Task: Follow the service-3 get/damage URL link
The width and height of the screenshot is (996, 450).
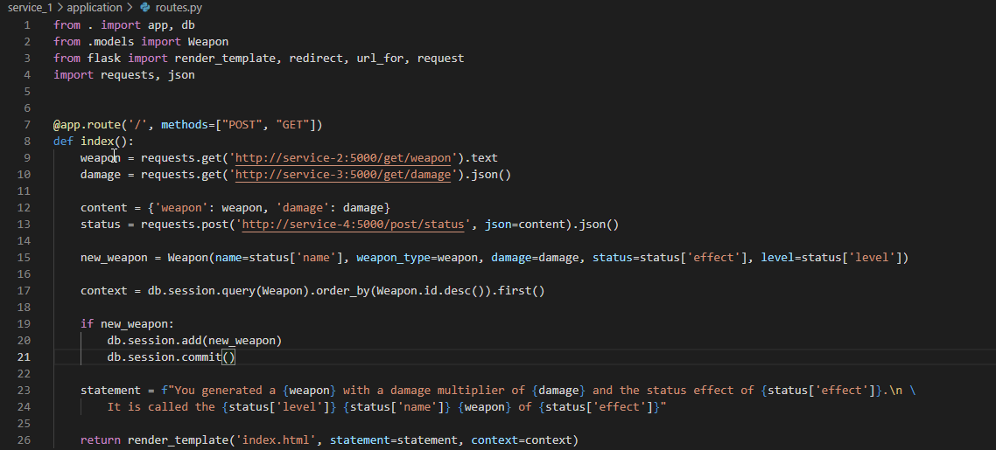Action: click(343, 174)
